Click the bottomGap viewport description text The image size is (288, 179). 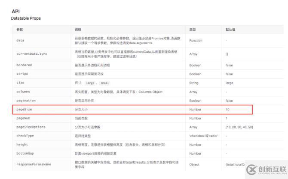click(x=95, y=153)
